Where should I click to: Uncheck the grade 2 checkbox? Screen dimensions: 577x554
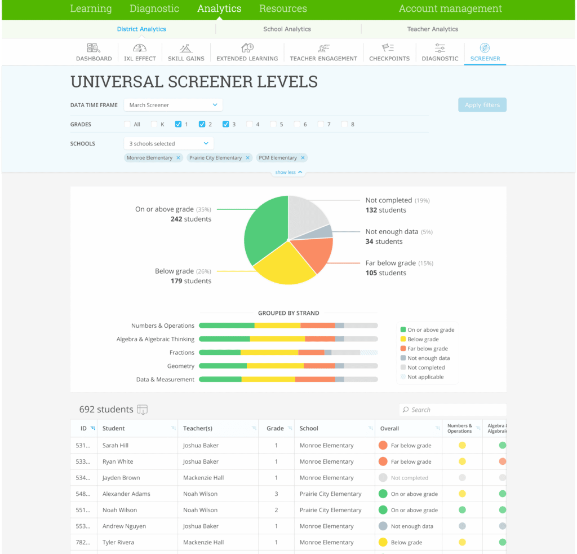pos(202,124)
